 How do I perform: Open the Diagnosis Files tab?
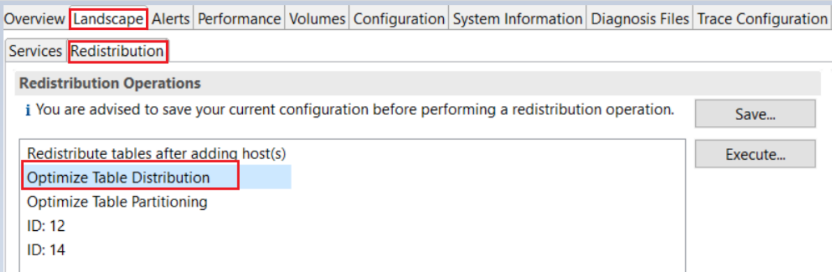click(639, 19)
